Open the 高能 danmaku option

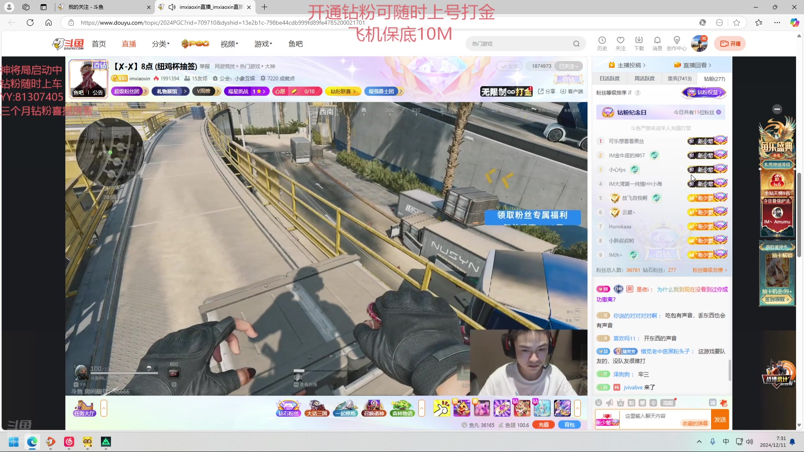[667, 403]
